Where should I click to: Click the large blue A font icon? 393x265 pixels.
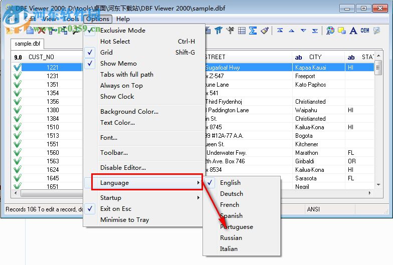coord(353,31)
